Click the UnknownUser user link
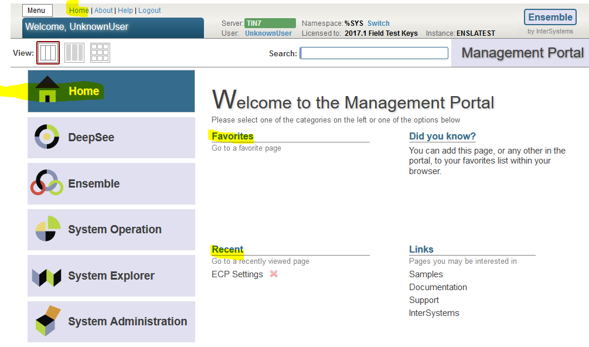This screenshot has height=347, width=589. coord(268,33)
